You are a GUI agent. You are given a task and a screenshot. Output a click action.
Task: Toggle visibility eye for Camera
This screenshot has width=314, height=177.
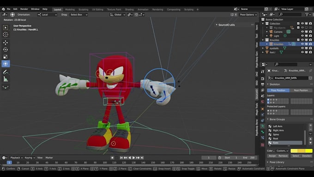(x=302, y=32)
